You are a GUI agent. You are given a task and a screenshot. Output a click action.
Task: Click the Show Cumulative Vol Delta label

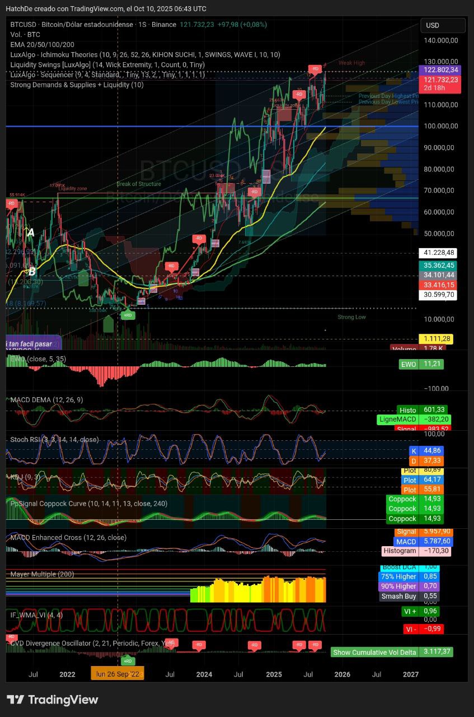(x=375, y=652)
